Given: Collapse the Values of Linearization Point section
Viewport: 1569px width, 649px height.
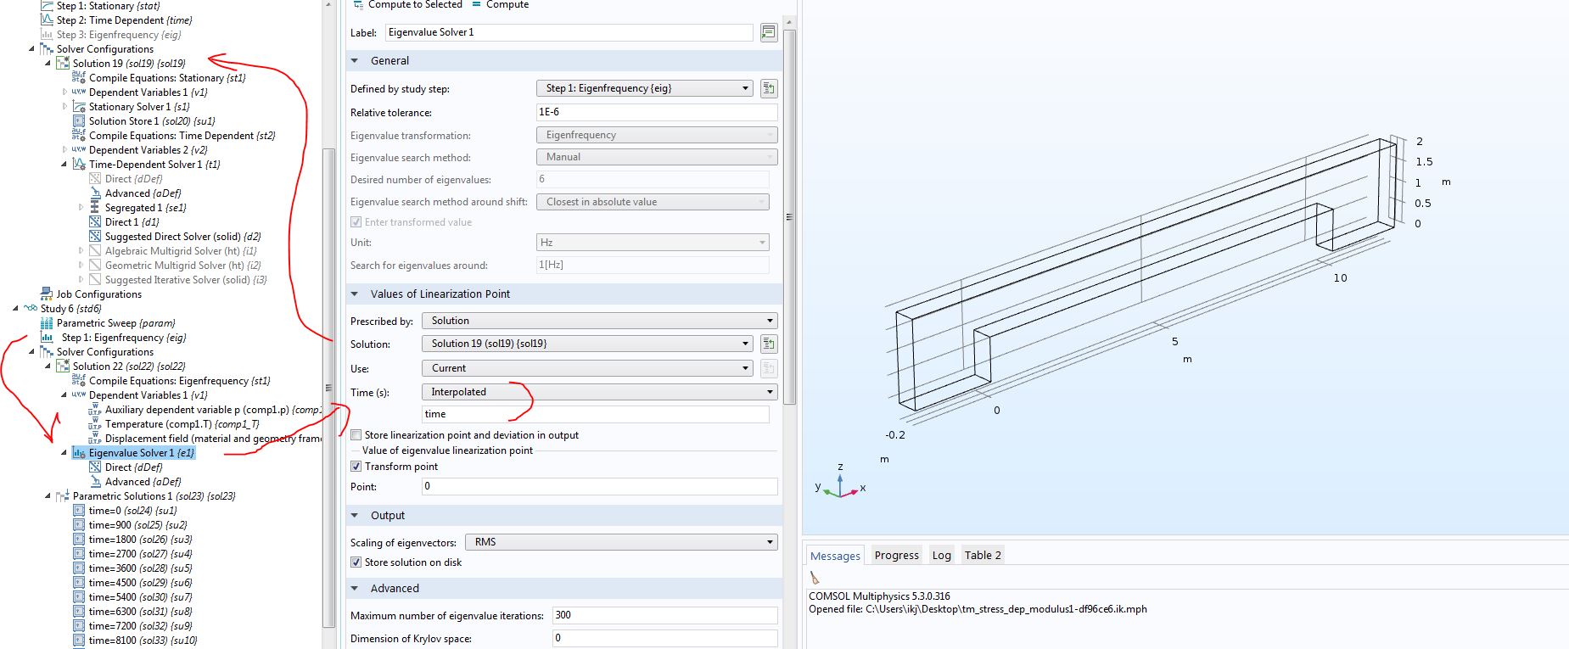Looking at the screenshot, I should (355, 294).
